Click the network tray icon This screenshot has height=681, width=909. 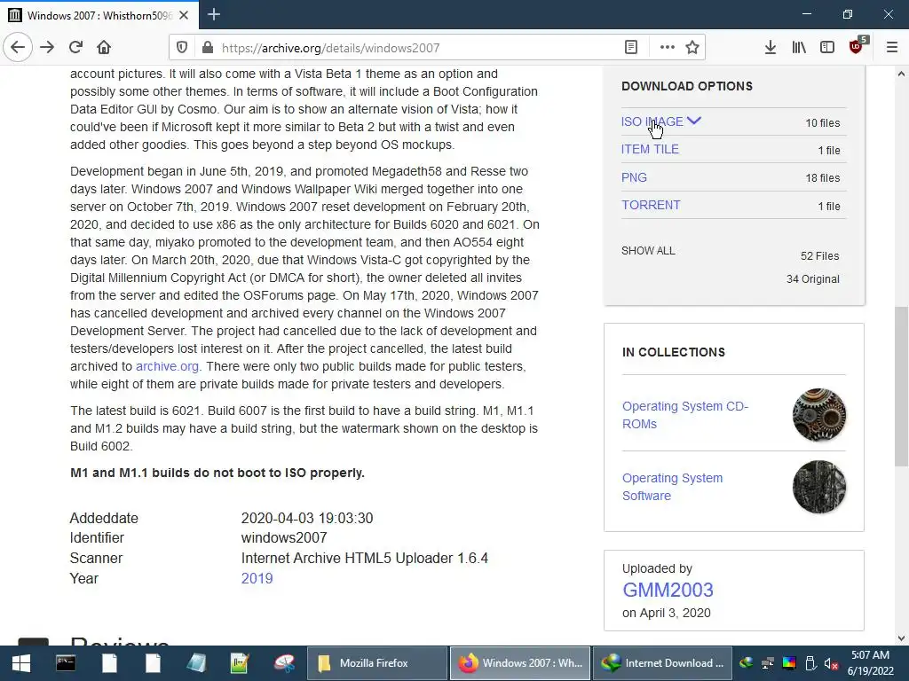pyautogui.click(x=768, y=663)
